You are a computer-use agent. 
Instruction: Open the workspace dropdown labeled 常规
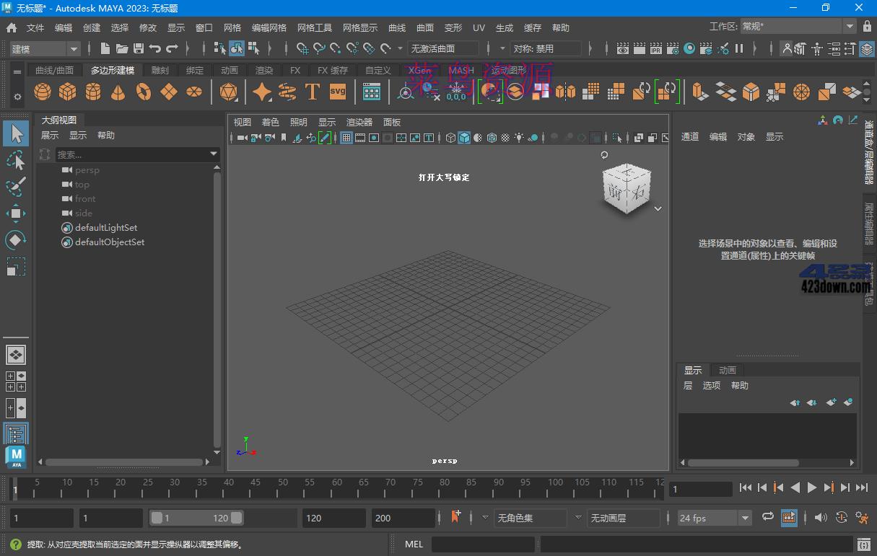pyautogui.click(x=794, y=26)
